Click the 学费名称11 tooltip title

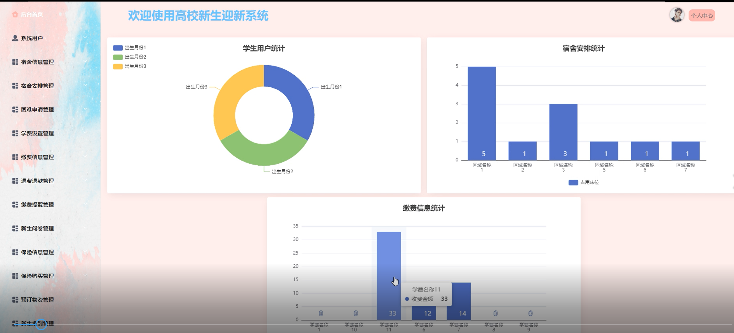point(426,290)
